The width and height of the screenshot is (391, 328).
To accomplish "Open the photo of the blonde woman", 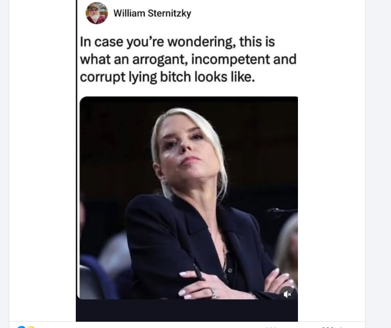I will (x=189, y=198).
